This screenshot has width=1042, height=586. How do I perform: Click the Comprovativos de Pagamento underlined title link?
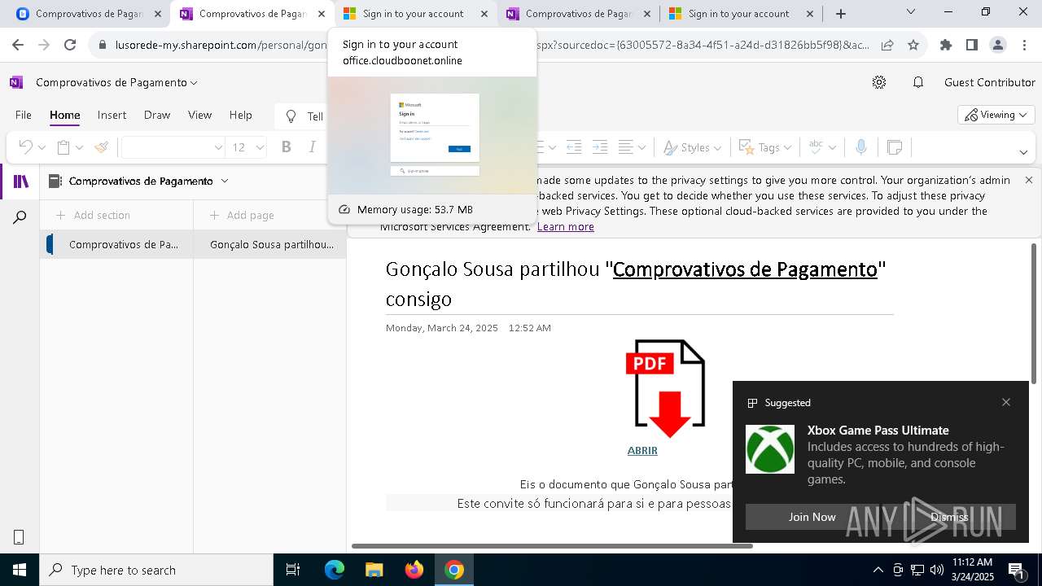coord(745,269)
